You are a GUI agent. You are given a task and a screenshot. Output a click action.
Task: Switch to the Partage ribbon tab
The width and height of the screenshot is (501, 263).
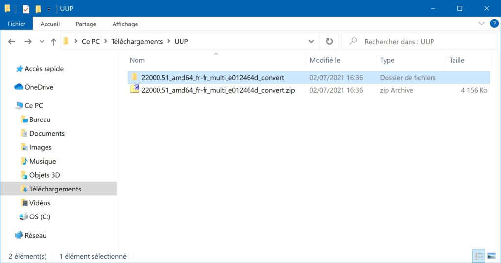86,24
